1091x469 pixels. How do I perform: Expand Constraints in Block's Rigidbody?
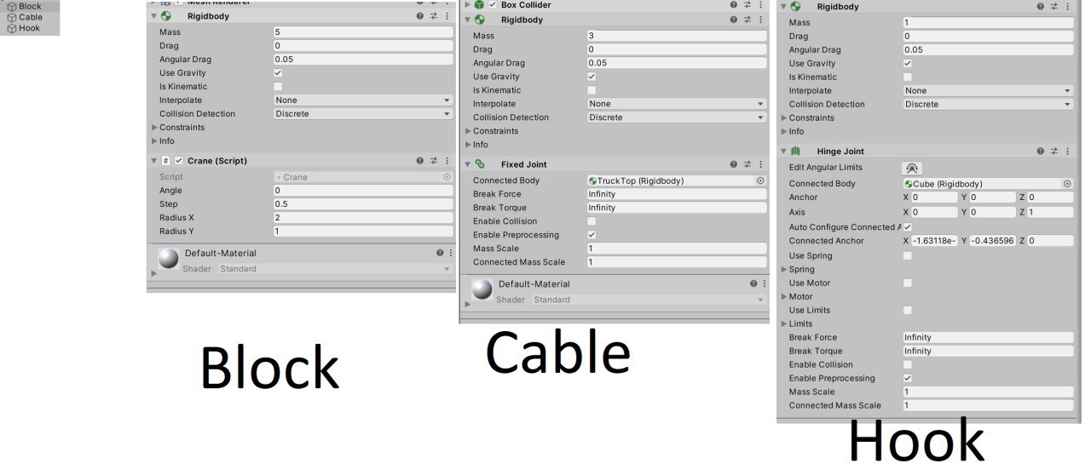pyautogui.click(x=154, y=128)
